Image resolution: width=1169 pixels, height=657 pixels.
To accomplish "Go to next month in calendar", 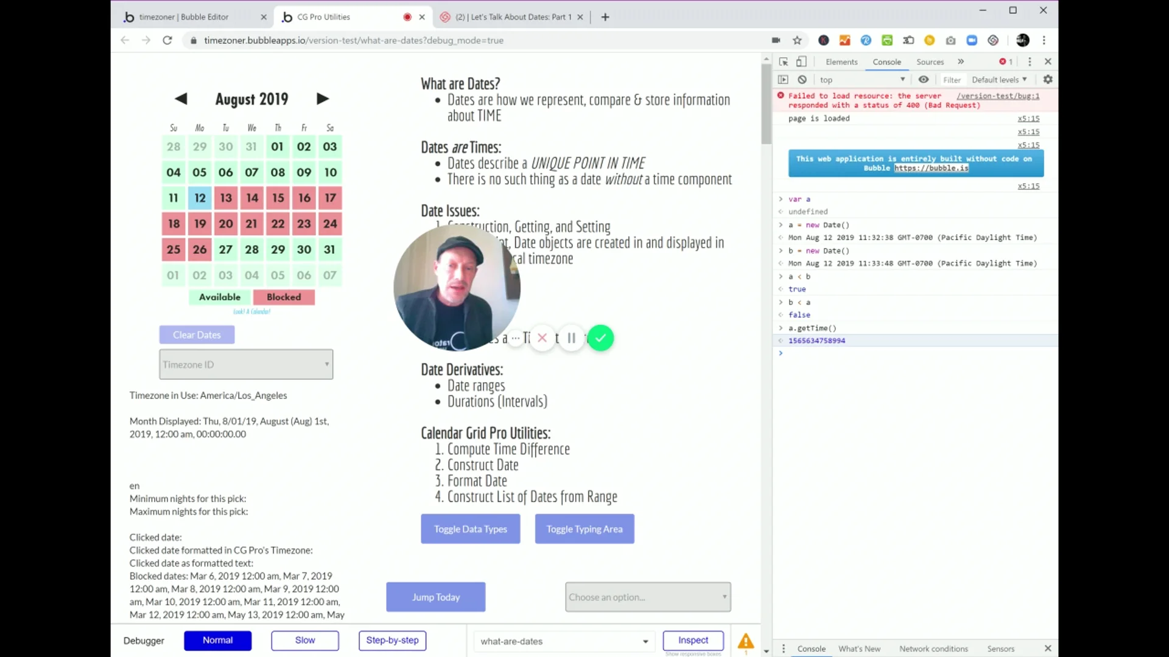I will 323,99.
